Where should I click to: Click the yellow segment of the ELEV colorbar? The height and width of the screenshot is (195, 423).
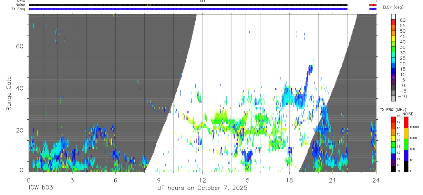(393, 39)
